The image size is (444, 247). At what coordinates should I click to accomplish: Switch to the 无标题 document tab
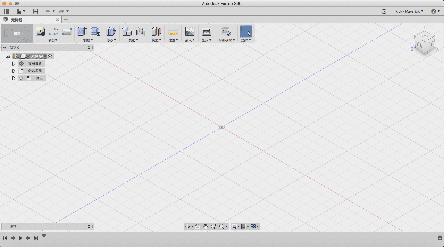tap(31, 20)
